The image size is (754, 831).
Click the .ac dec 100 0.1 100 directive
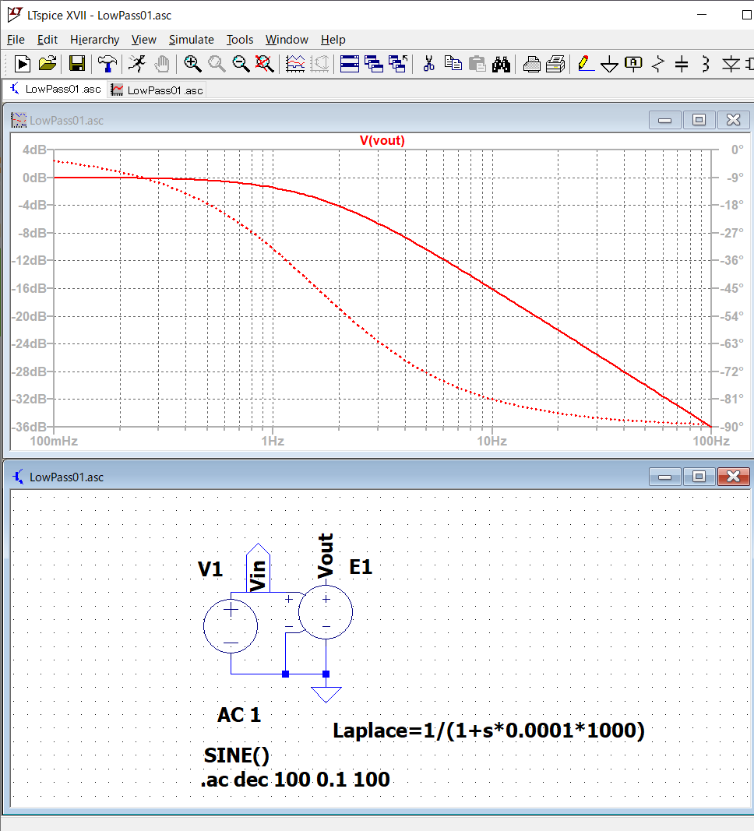click(x=296, y=780)
